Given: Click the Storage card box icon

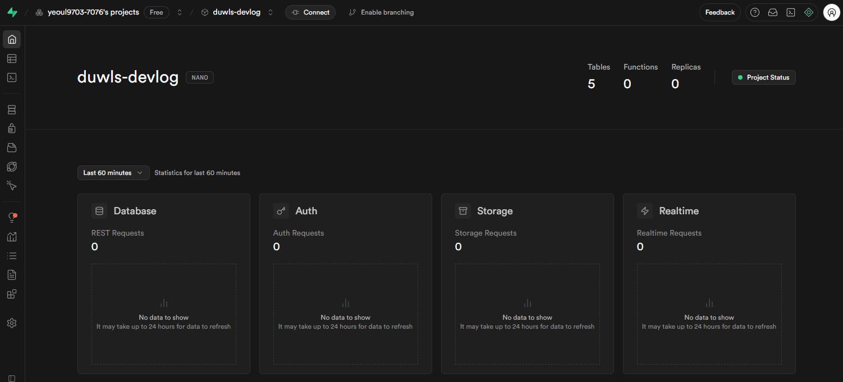Looking at the screenshot, I should (x=463, y=211).
